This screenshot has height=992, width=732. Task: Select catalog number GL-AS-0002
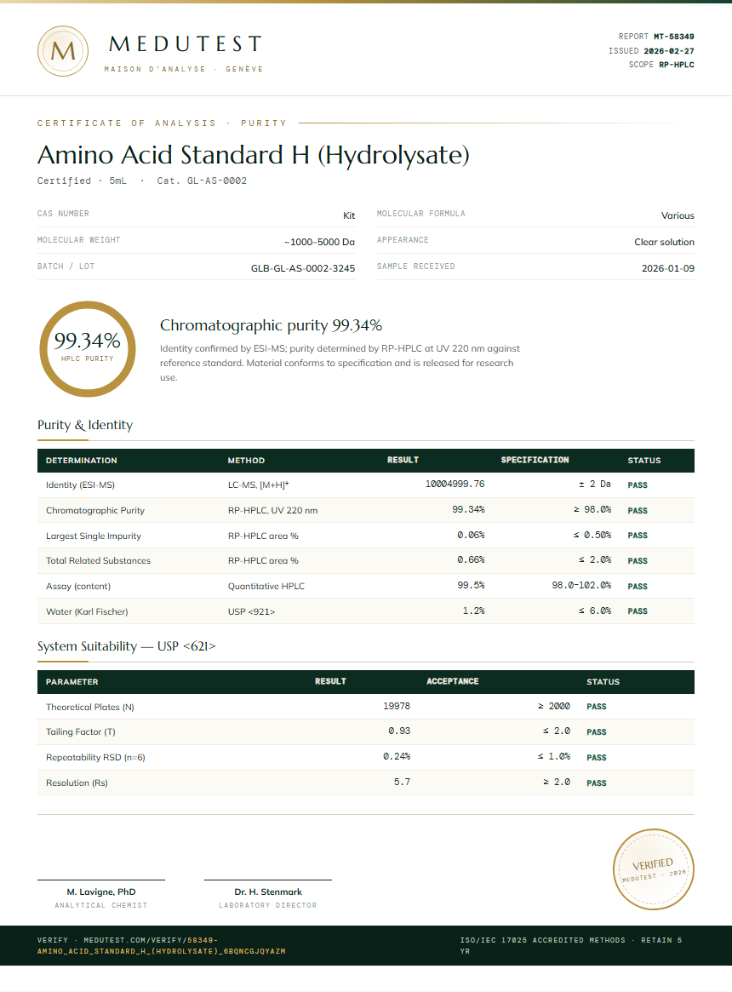coord(217,181)
